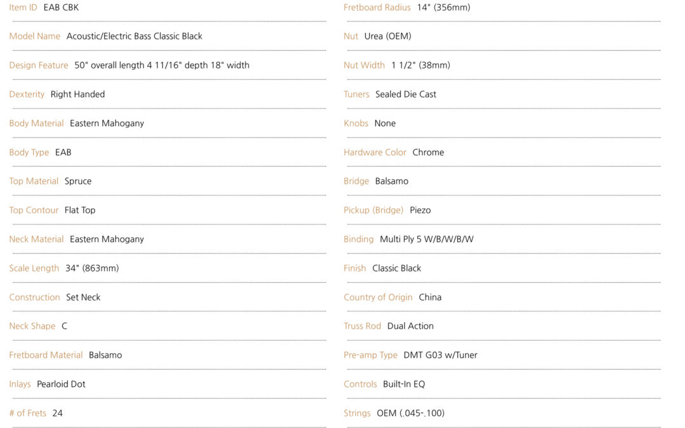Select the Nut Width value
685x428 pixels.
coord(421,65)
